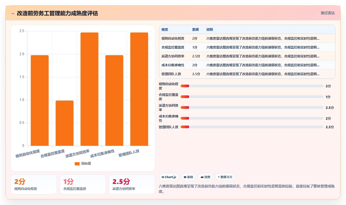Click the 成本归集准确性 x-axis label
The height and width of the screenshot is (205, 346).
(102, 154)
